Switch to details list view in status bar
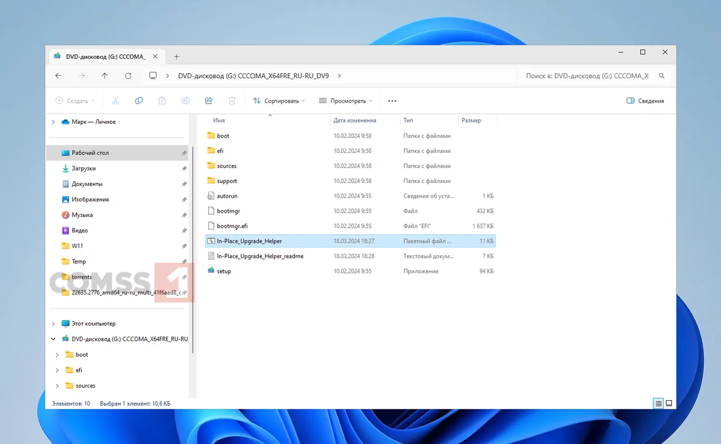 click(659, 404)
